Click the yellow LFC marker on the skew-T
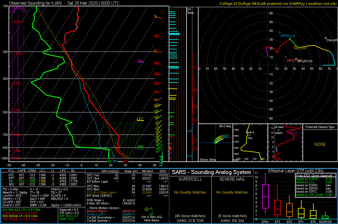 pos(140,119)
